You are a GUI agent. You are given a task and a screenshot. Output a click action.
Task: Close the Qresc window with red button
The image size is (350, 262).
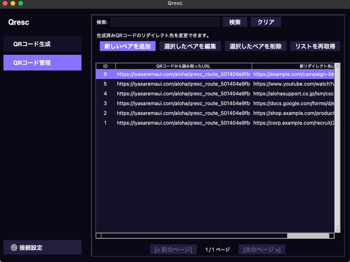pyautogui.click(x=5, y=3)
